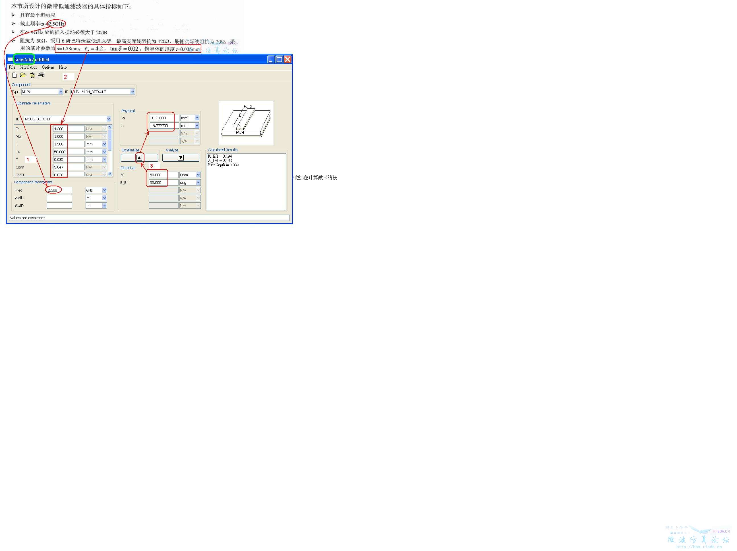Maximize the LineCalc window
The image size is (737, 551).
click(x=279, y=59)
